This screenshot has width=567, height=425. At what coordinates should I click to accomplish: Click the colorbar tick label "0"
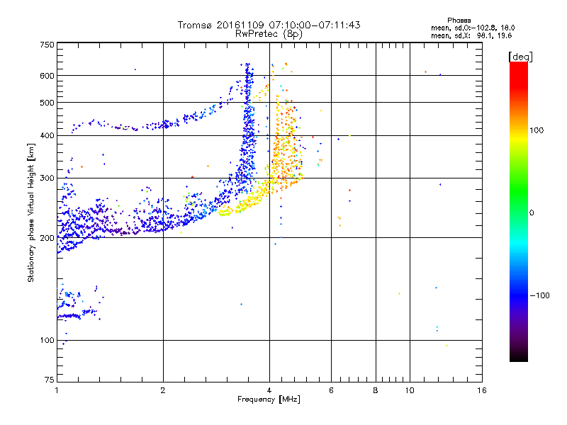point(532,213)
